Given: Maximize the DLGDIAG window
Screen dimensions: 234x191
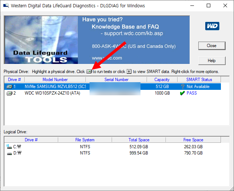Looking at the screenshot, I should click(x=209, y=6).
